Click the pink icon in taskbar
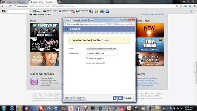Viewport: 197px width, 111px height. 122,108
